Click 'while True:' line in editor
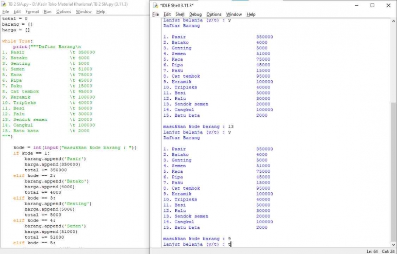The width and height of the screenshot is (397, 254). pos(17,41)
